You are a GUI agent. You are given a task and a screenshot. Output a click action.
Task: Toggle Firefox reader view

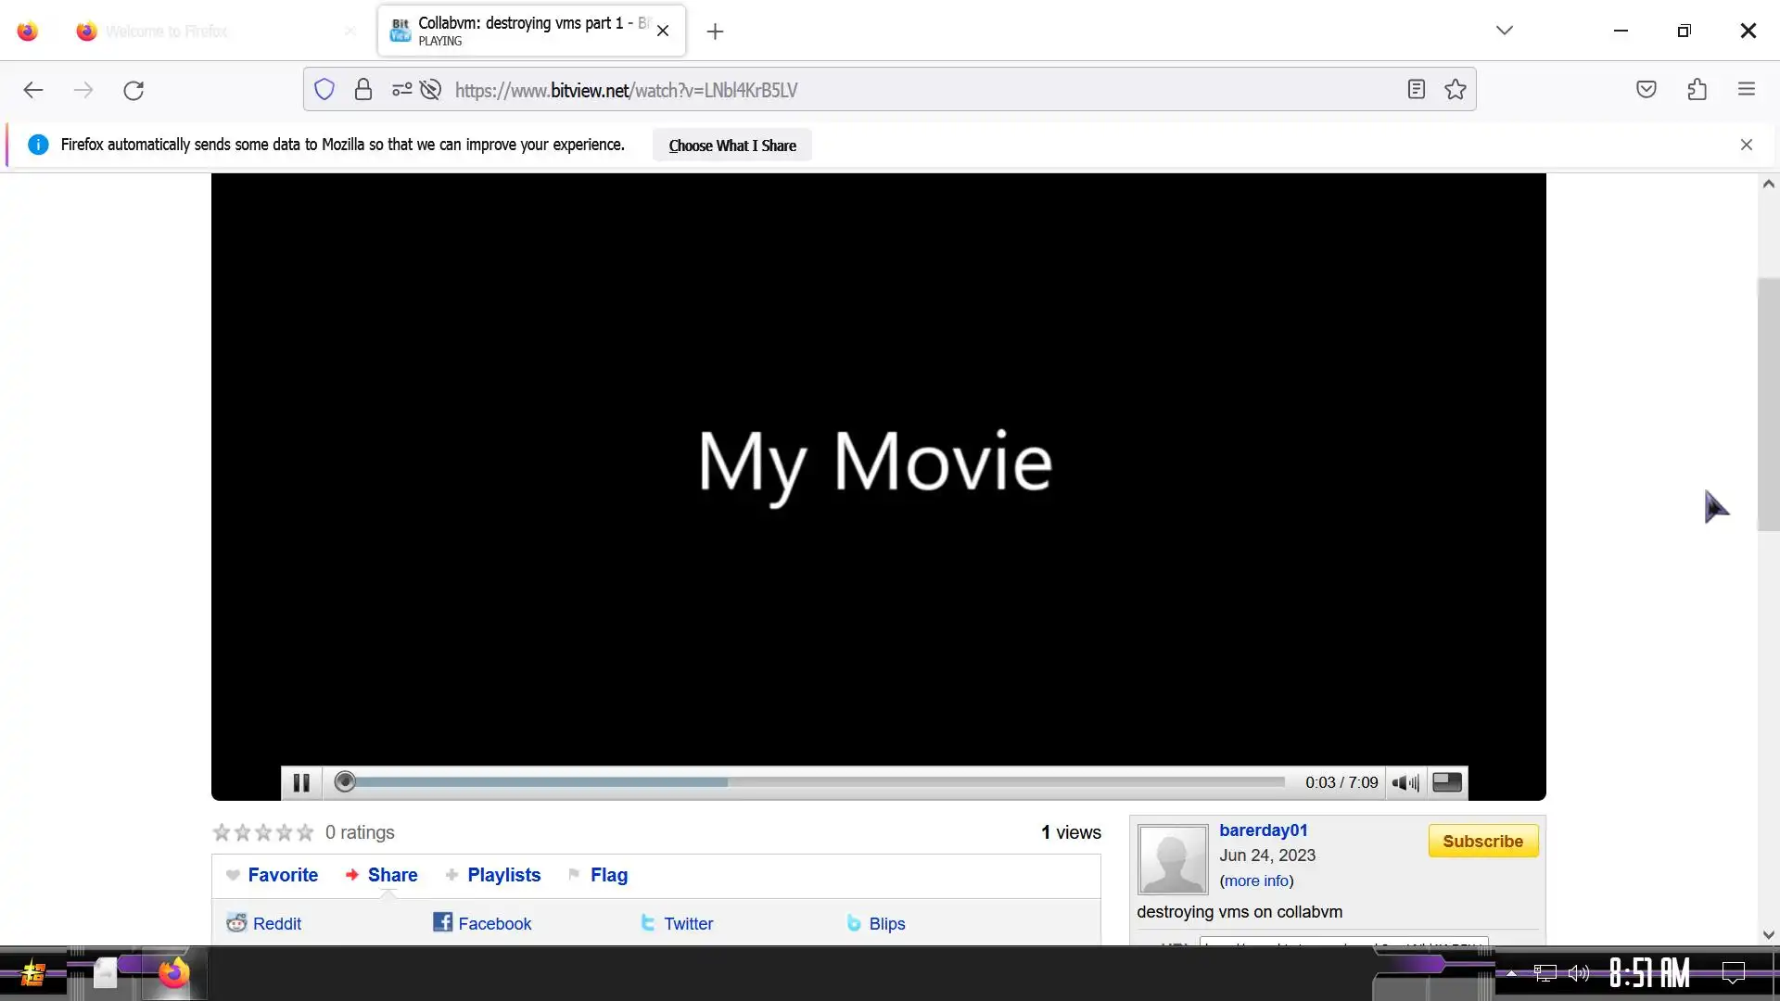1416,90
